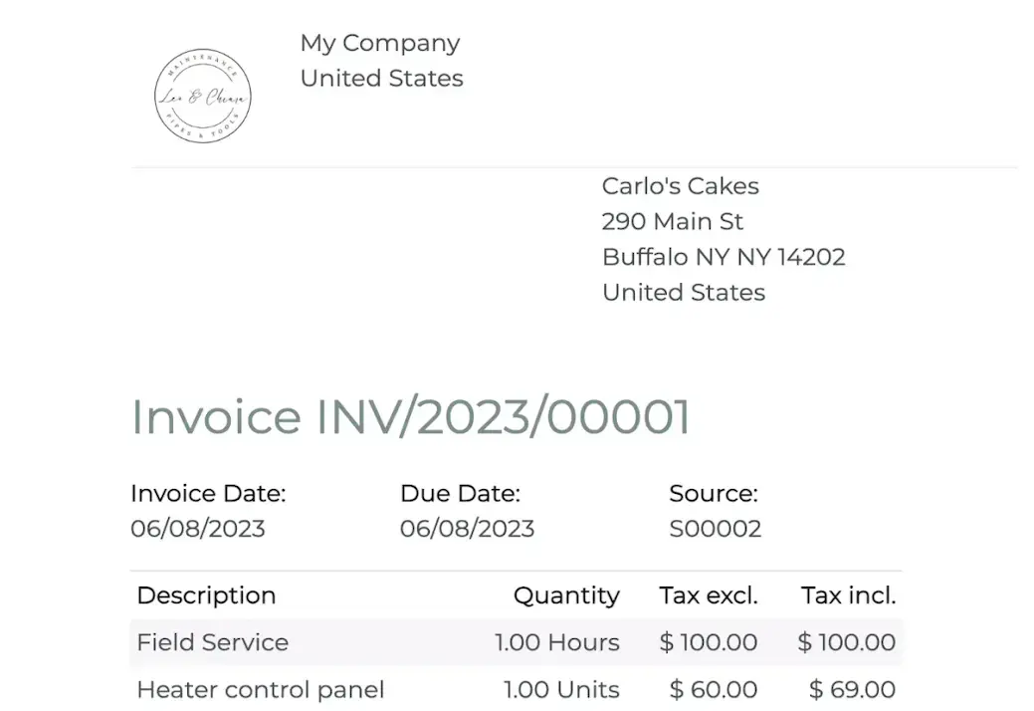Image resolution: width=1034 pixels, height=711 pixels.
Task: Click the Quantity column header
Action: click(x=566, y=595)
